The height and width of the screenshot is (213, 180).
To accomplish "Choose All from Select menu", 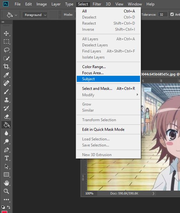I will pos(108,11).
